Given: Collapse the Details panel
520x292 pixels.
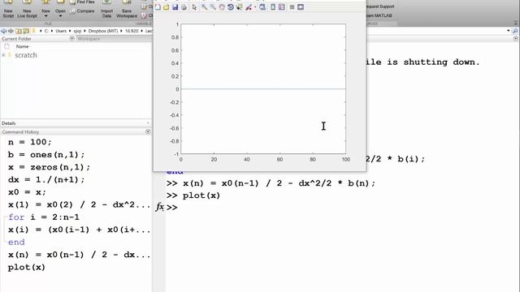Looking at the screenshot, I should pos(148,122).
